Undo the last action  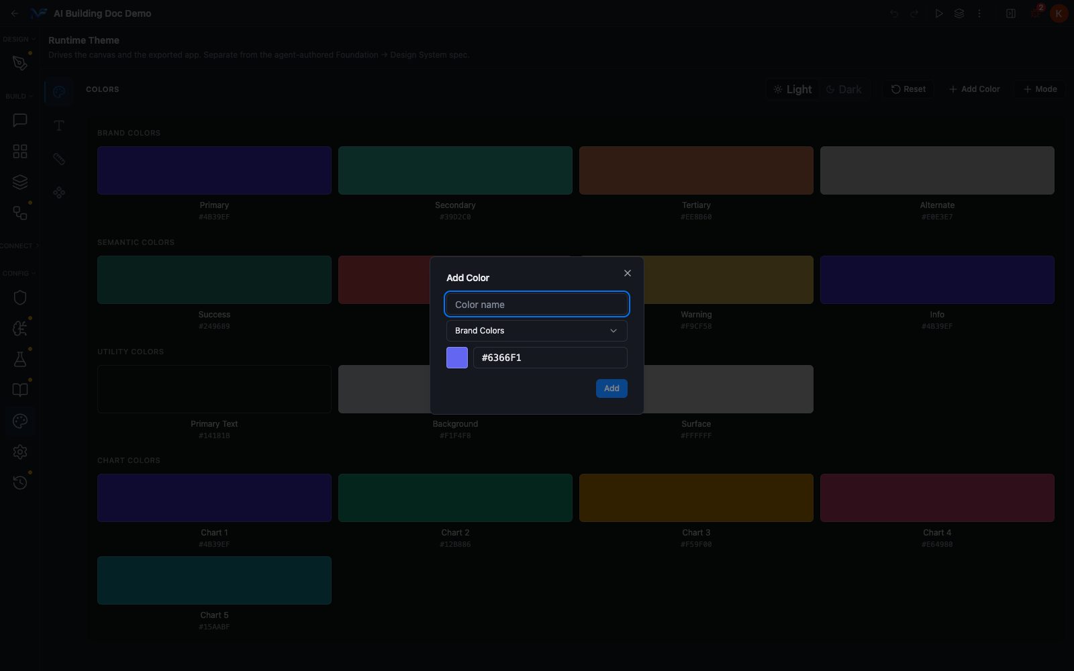pyautogui.click(x=894, y=13)
